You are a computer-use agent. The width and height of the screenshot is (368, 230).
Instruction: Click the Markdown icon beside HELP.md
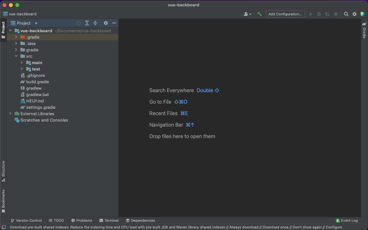click(x=22, y=101)
